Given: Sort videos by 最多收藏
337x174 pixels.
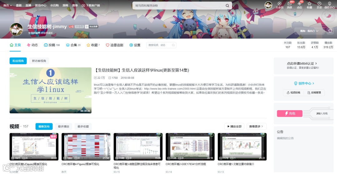Looking at the screenshot, I should pyautogui.click(x=83, y=126).
